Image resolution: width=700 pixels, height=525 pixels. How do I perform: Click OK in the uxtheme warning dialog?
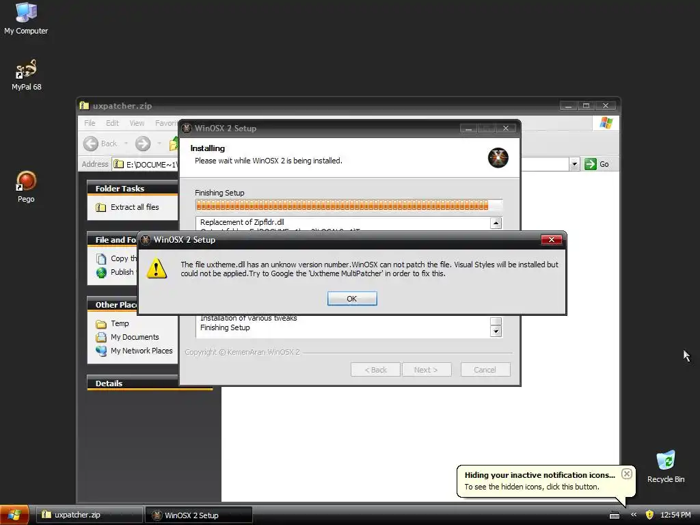point(352,299)
